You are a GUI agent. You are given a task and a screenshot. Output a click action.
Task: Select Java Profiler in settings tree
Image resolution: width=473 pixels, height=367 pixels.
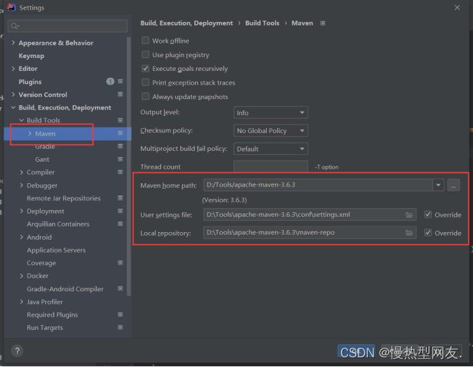click(45, 302)
